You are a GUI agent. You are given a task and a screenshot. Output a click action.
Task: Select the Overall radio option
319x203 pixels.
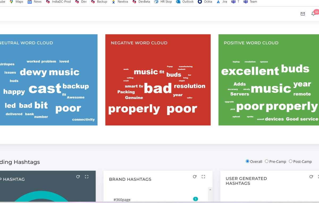point(247,161)
